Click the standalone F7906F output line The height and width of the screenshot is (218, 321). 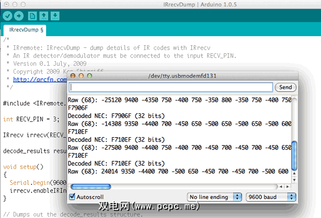78,108
